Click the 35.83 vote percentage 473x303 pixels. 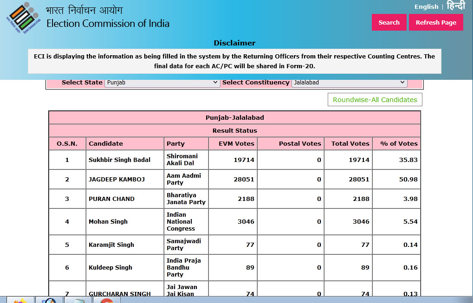[408, 160]
